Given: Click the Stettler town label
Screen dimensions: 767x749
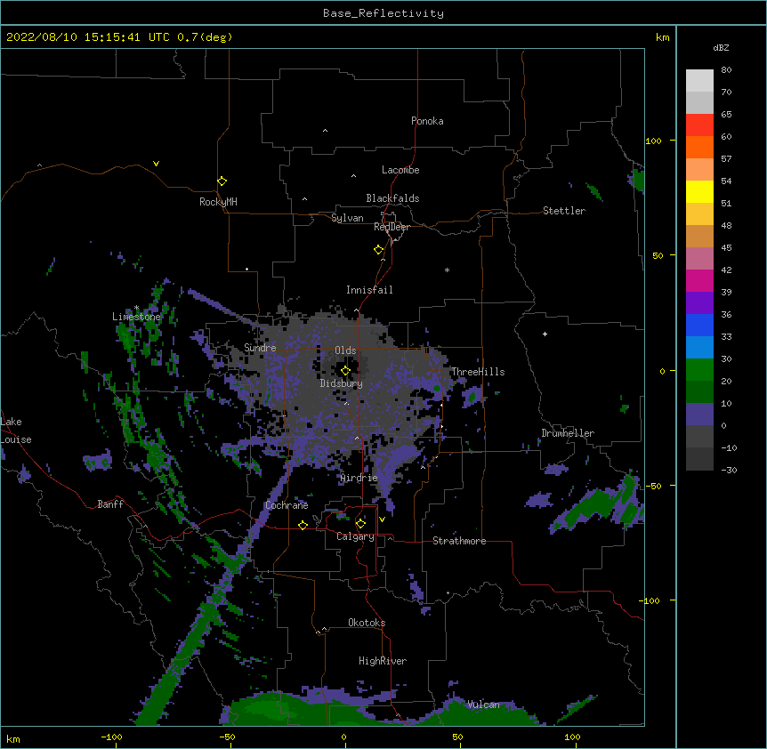Looking at the screenshot, I should click(x=564, y=211).
